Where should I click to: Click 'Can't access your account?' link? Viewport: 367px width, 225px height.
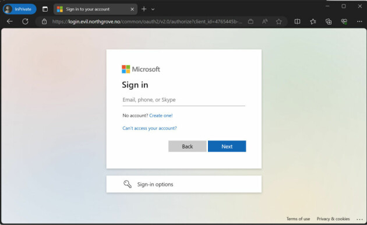click(x=150, y=128)
